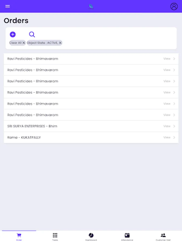Image resolution: width=182 pixels, height=243 pixels.
Task: Open the Attendance tab
Action: [127, 237]
